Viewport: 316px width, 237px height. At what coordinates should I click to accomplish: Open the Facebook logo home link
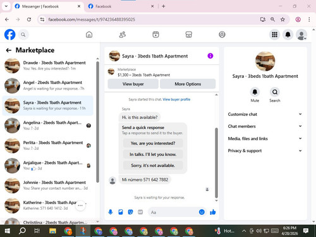[x=9, y=35]
